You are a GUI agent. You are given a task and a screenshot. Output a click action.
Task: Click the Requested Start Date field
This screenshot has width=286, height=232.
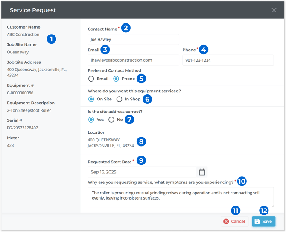click(142, 172)
